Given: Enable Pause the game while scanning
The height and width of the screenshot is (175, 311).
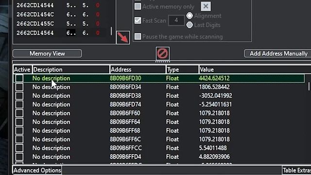Looking at the screenshot, I should click(138, 36).
